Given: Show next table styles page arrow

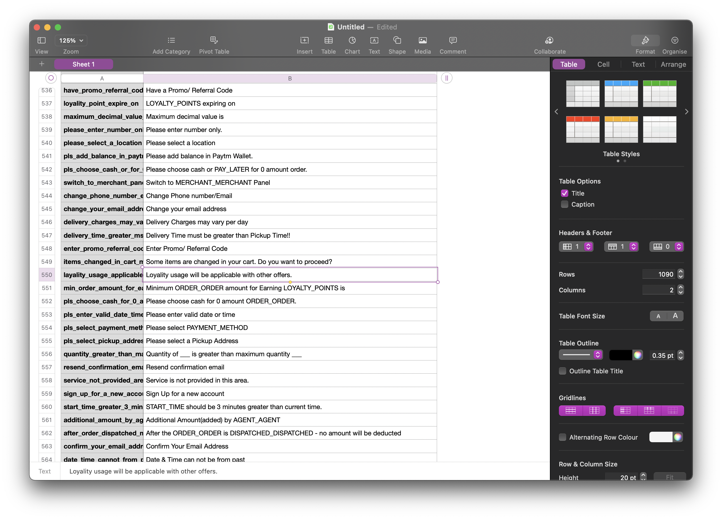Looking at the screenshot, I should 686,112.
